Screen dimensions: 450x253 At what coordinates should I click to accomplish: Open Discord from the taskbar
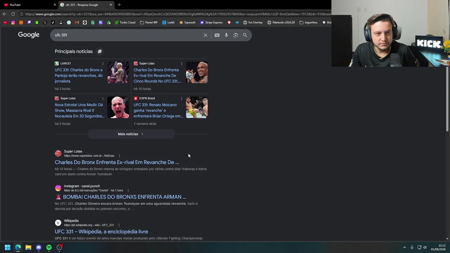(x=39, y=247)
